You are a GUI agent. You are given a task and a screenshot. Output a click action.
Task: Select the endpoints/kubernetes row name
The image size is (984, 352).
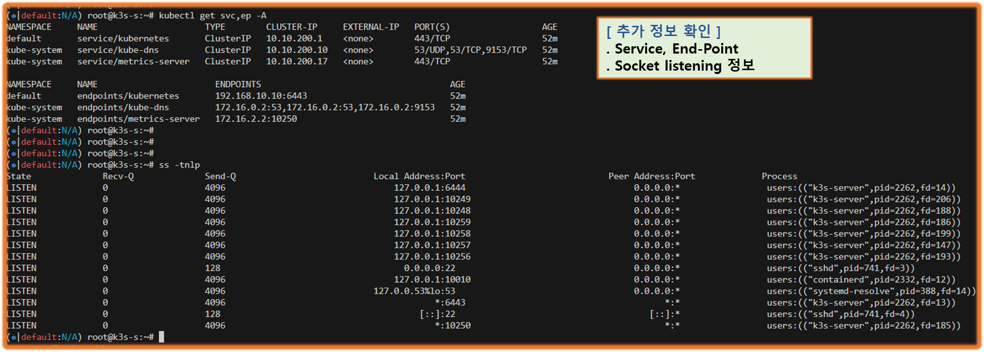pos(128,96)
